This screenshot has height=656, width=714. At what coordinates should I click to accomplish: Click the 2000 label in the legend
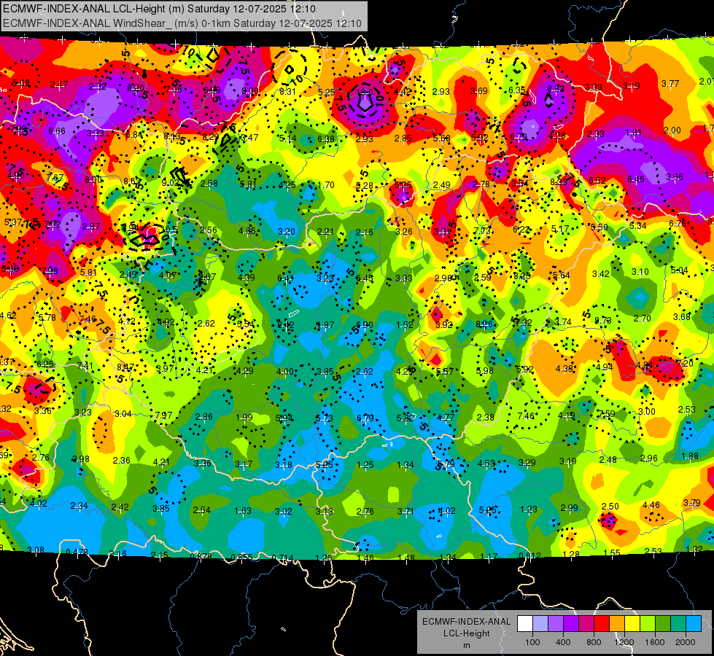tap(686, 642)
